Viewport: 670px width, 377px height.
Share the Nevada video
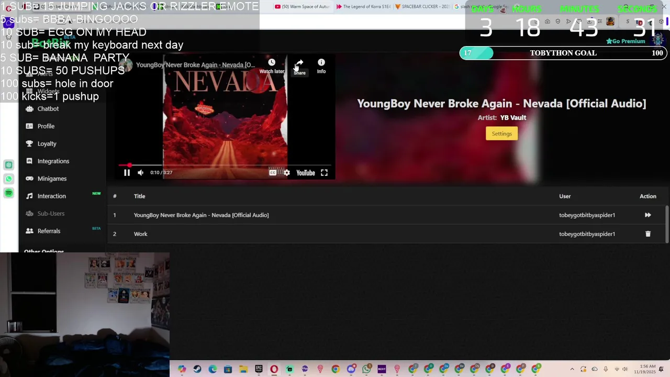click(299, 66)
